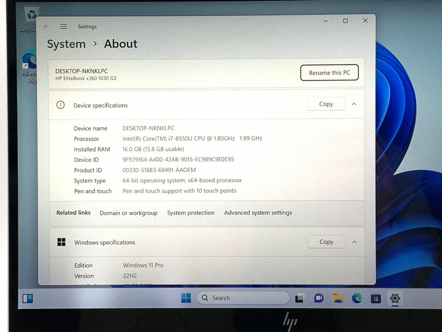The image size is (442, 332).
Task: Click the Device ID value 9F979164-A400
Action: click(178, 159)
